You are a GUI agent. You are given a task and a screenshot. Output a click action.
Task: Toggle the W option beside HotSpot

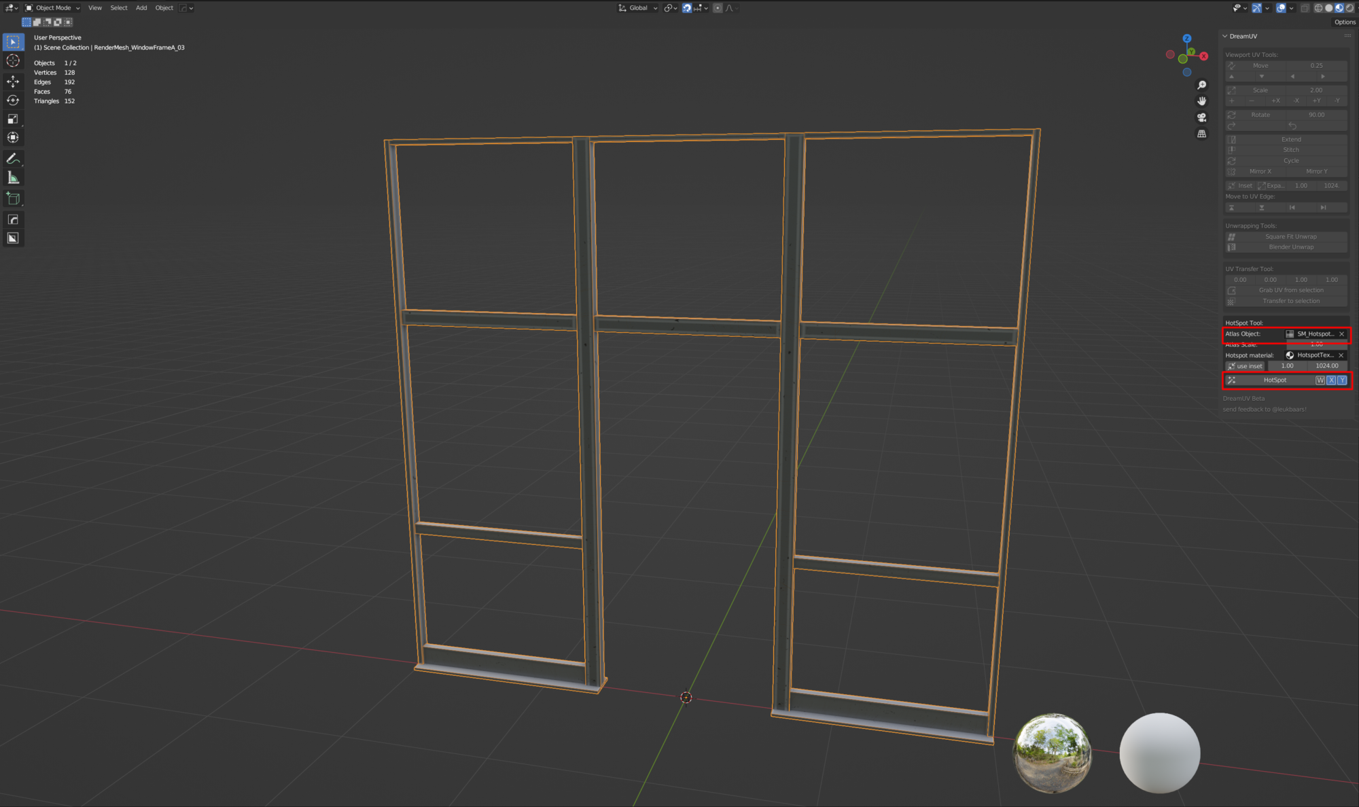[1320, 380]
